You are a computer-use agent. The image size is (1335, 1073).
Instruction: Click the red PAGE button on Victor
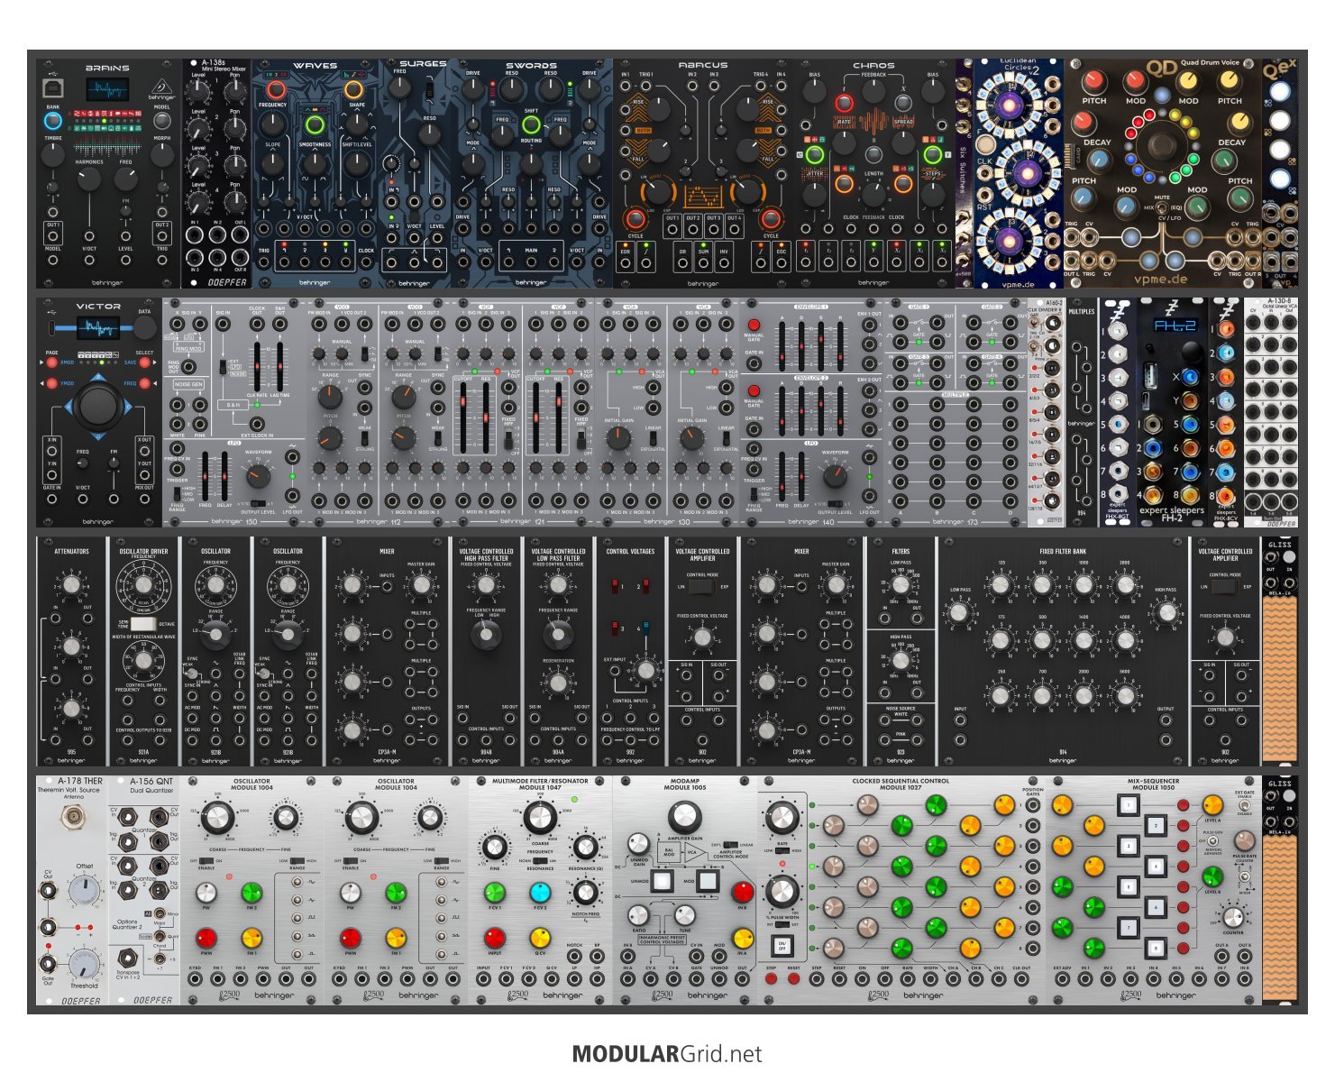(x=53, y=362)
